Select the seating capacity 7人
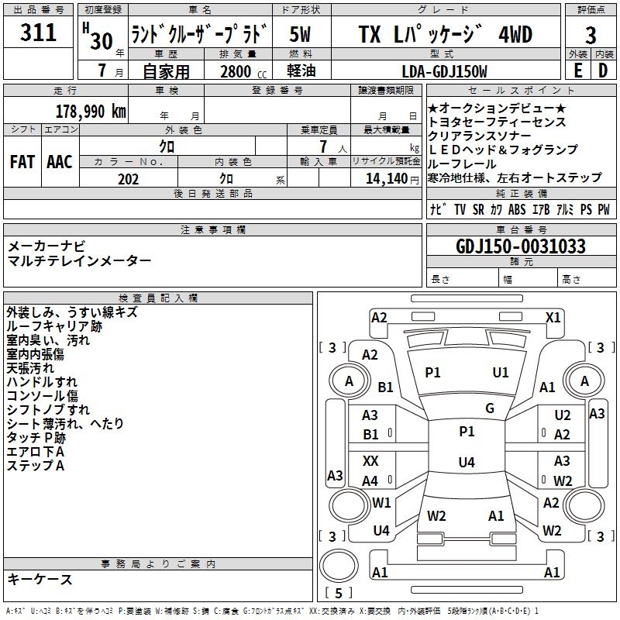The width and height of the screenshot is (620, 620). point(333,146)
